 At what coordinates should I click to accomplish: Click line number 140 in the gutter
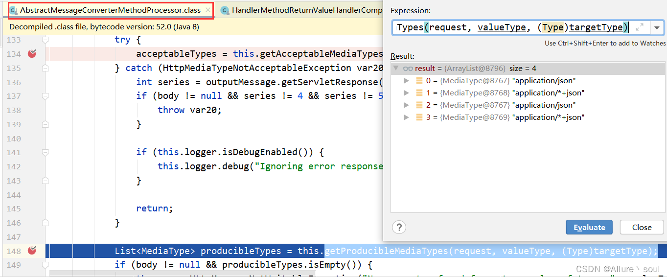(14, 138)
